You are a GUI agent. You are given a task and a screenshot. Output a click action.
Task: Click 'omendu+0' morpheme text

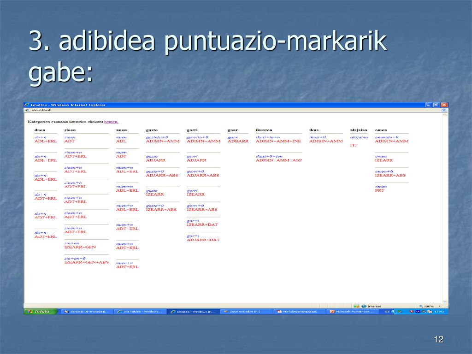pyautogui.click(x=387, y=137)
